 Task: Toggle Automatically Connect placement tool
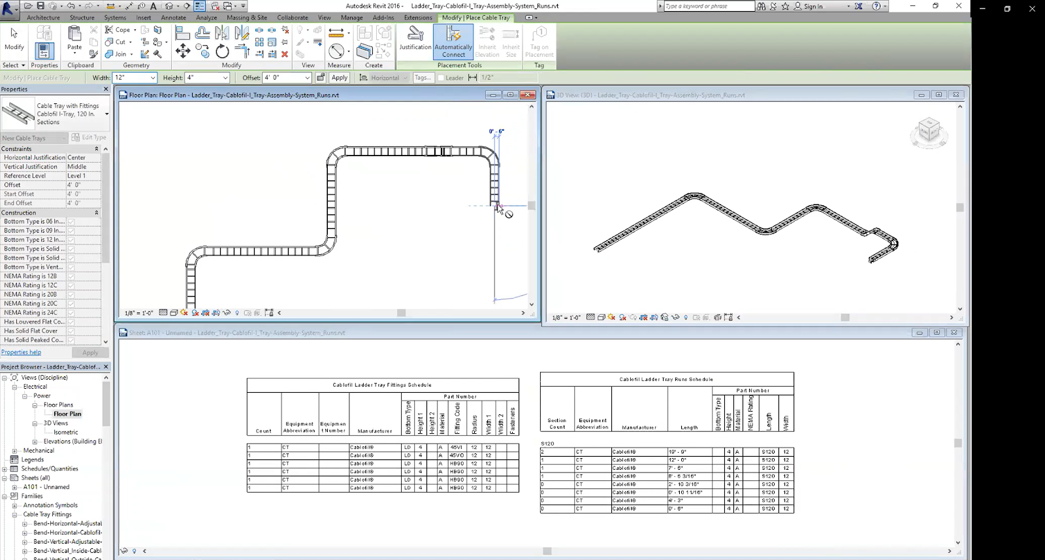click(453, 41)
